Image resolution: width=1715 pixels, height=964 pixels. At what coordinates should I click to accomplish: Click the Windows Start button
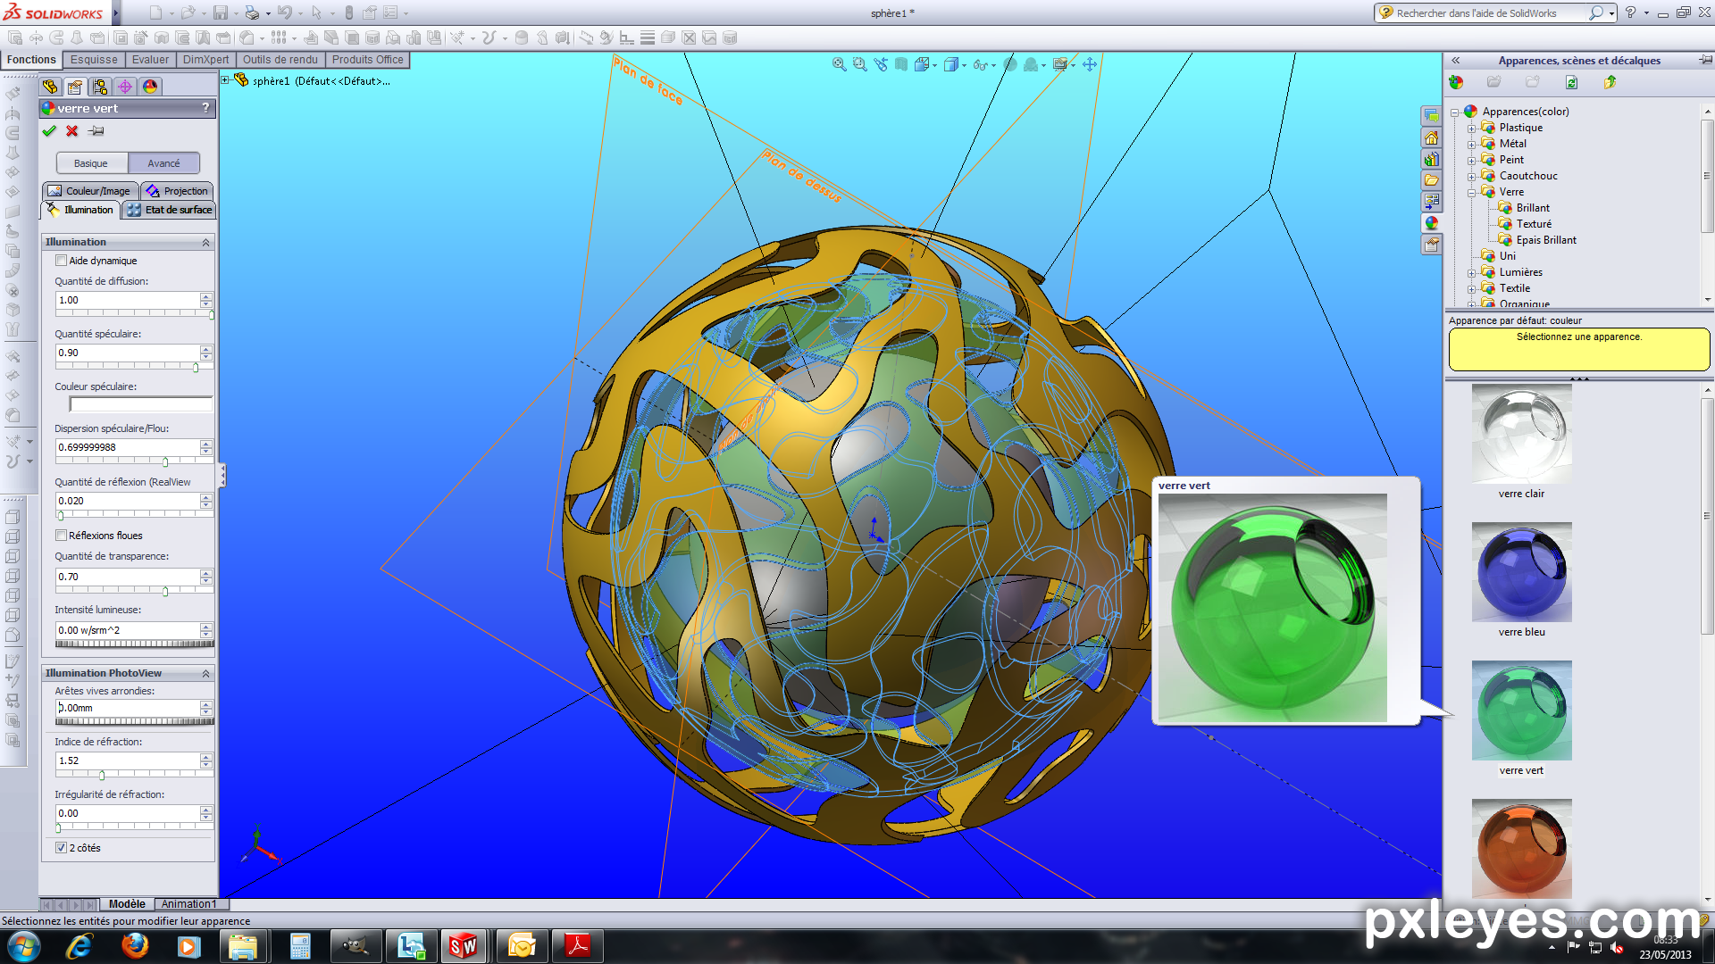pyautogui.click(x=24, y=946)
